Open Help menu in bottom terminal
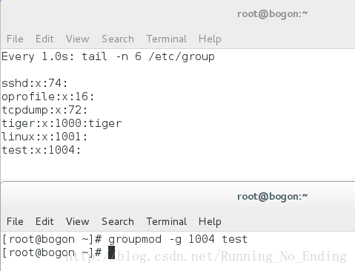Screen dimensions: 355x271 click(x=210, y=222)
